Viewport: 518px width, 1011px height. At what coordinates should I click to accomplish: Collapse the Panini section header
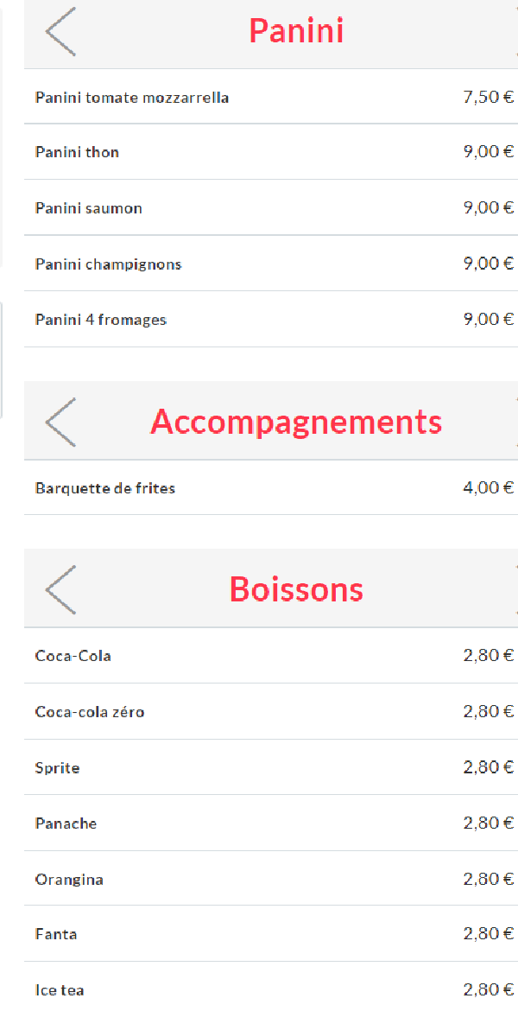pyautogui.click(x=271, y=32)
